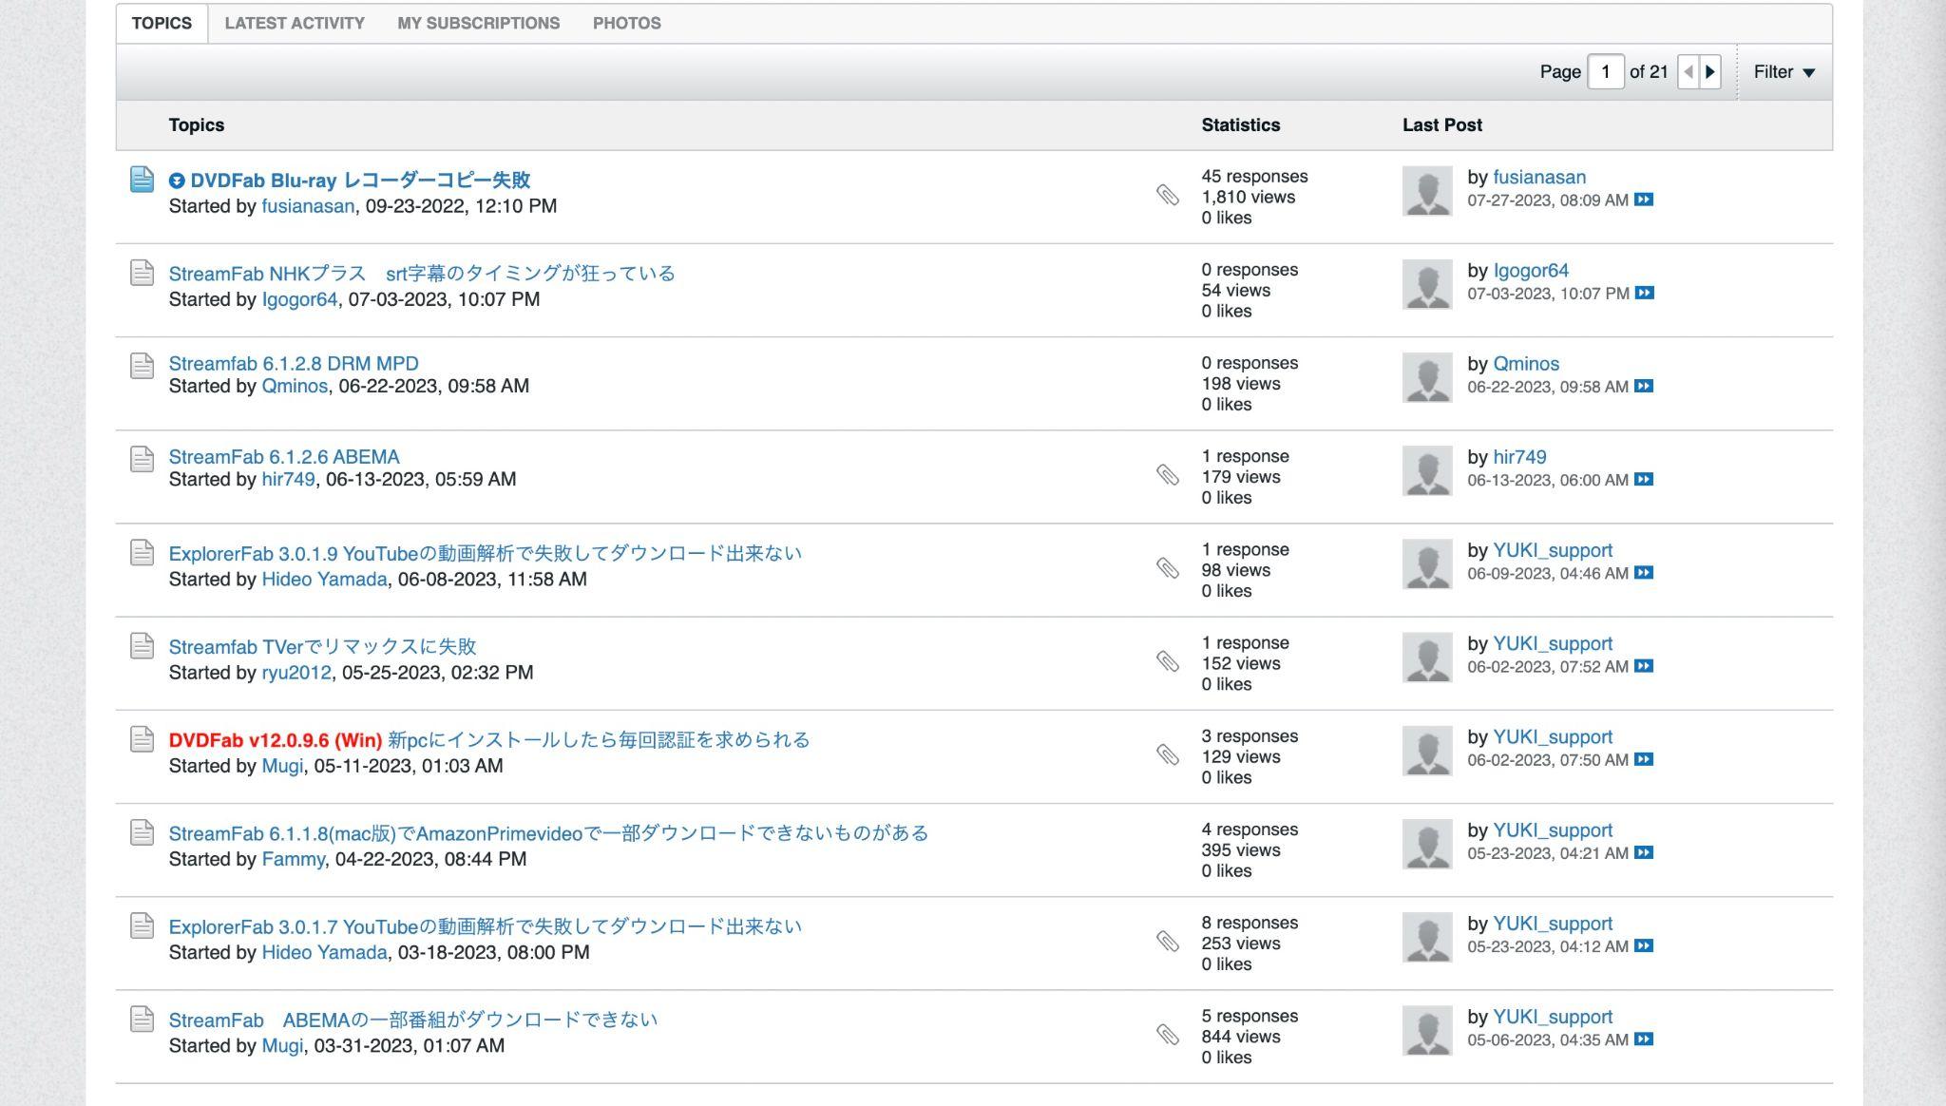Open topic StreamFab 6.1.2.6 ABEMA
Image resolution: width=1946 pixels, height=1106 pixels.
point(284,456)
